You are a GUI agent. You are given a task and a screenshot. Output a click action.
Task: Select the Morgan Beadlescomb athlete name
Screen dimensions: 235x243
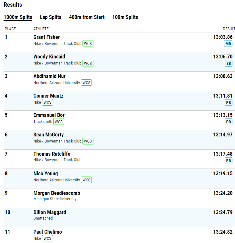(x=57, y=193)
